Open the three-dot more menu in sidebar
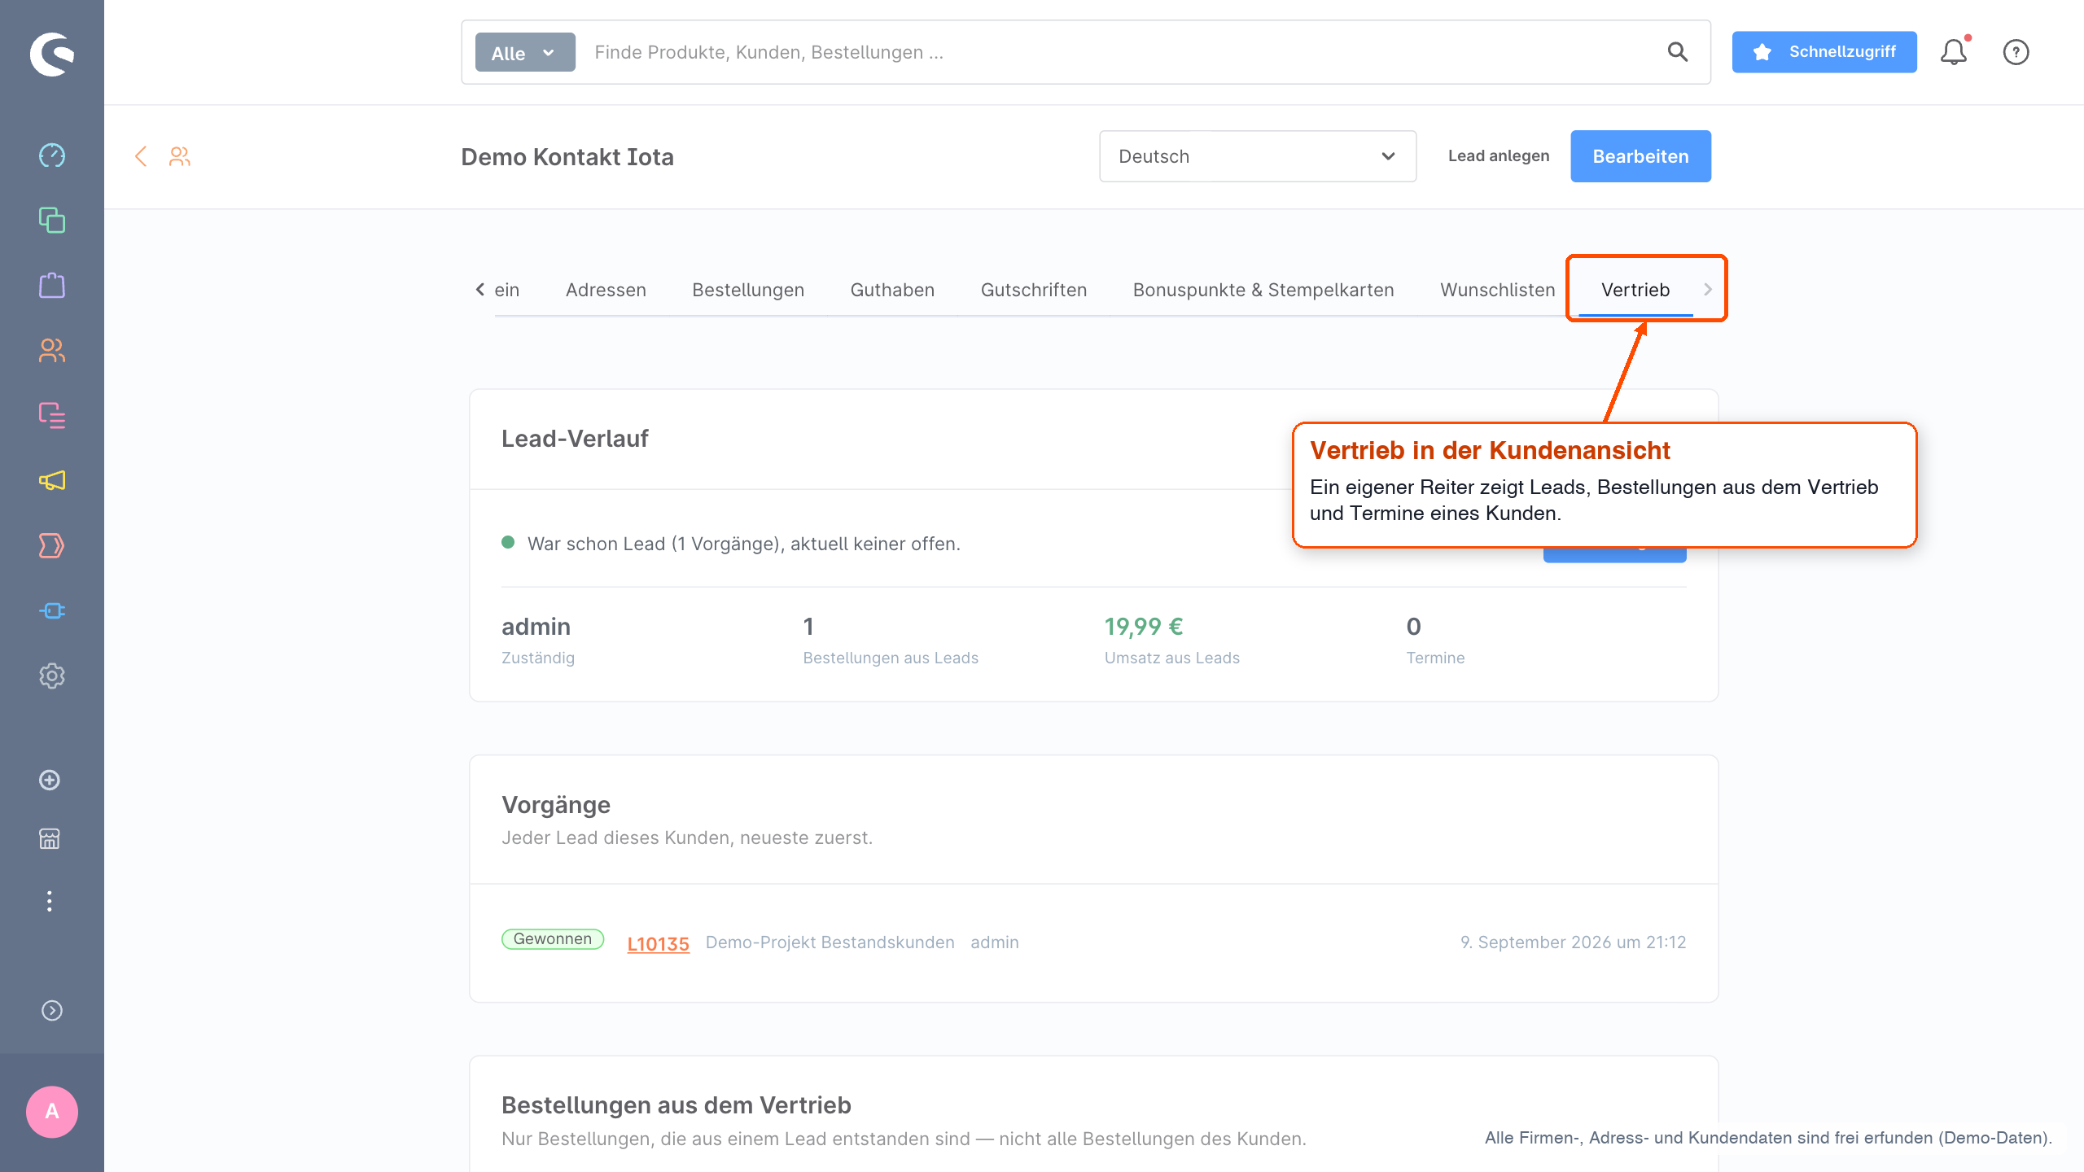The image size is (2084, 1172). (x=50, y=901)
